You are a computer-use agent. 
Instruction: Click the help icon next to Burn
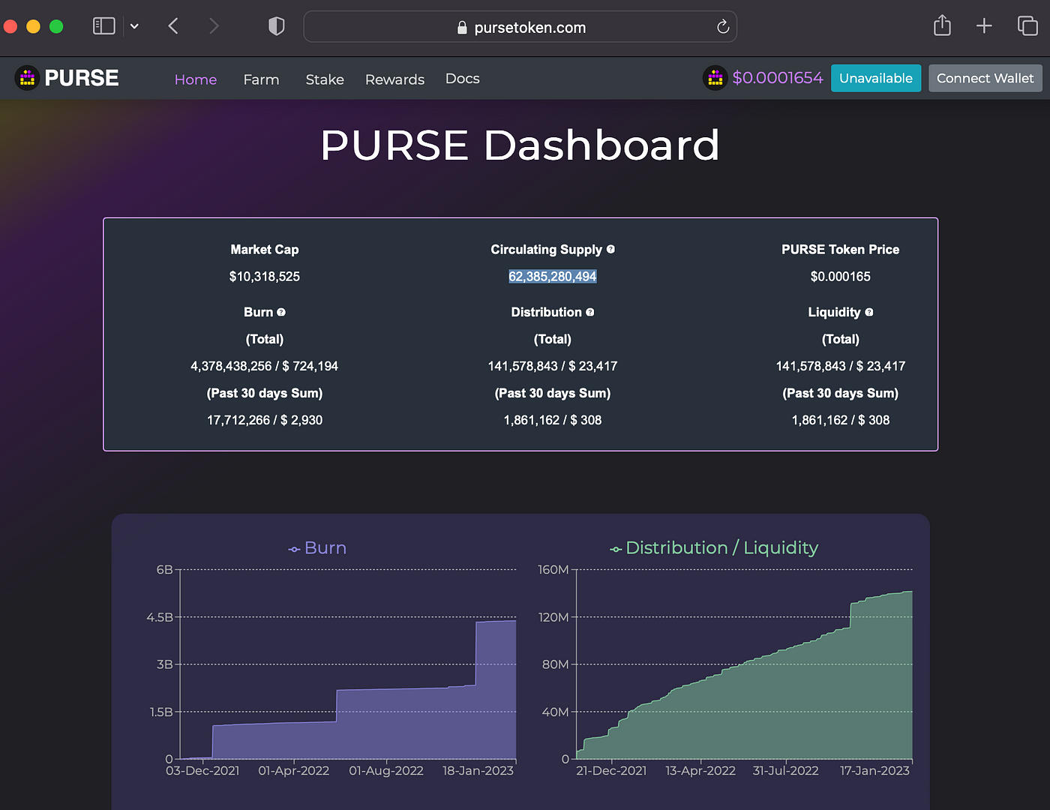[281, 312]
